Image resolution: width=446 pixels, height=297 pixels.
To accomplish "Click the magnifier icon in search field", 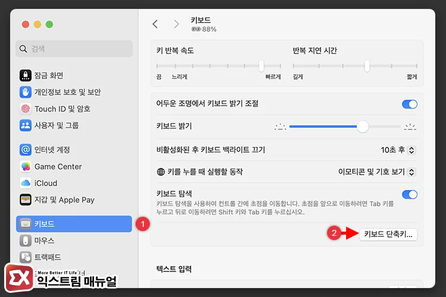I will point(23,49).
